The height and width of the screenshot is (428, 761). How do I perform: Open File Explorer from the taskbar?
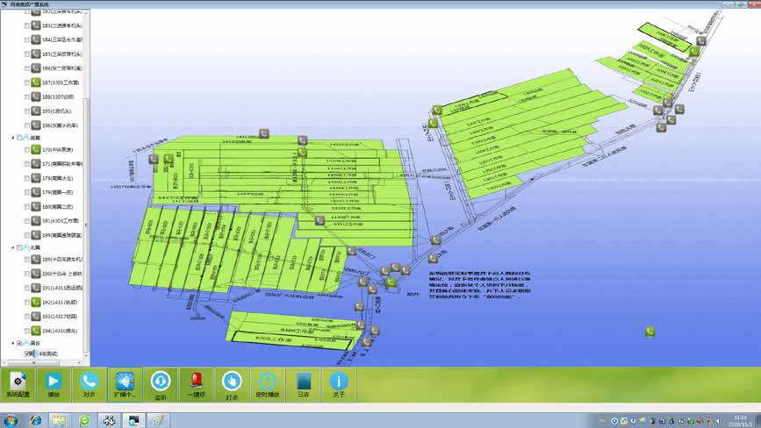[59, 421]
